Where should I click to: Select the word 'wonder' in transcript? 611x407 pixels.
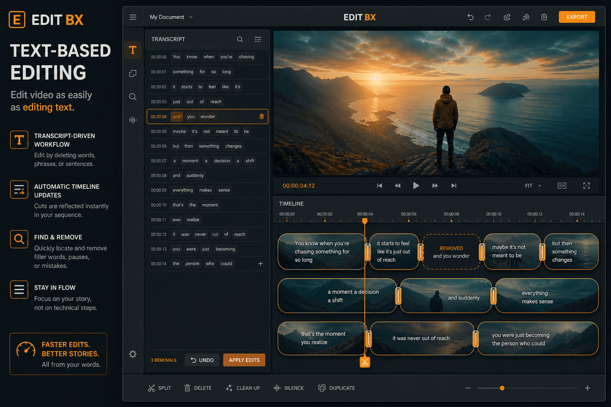point(208,116)
